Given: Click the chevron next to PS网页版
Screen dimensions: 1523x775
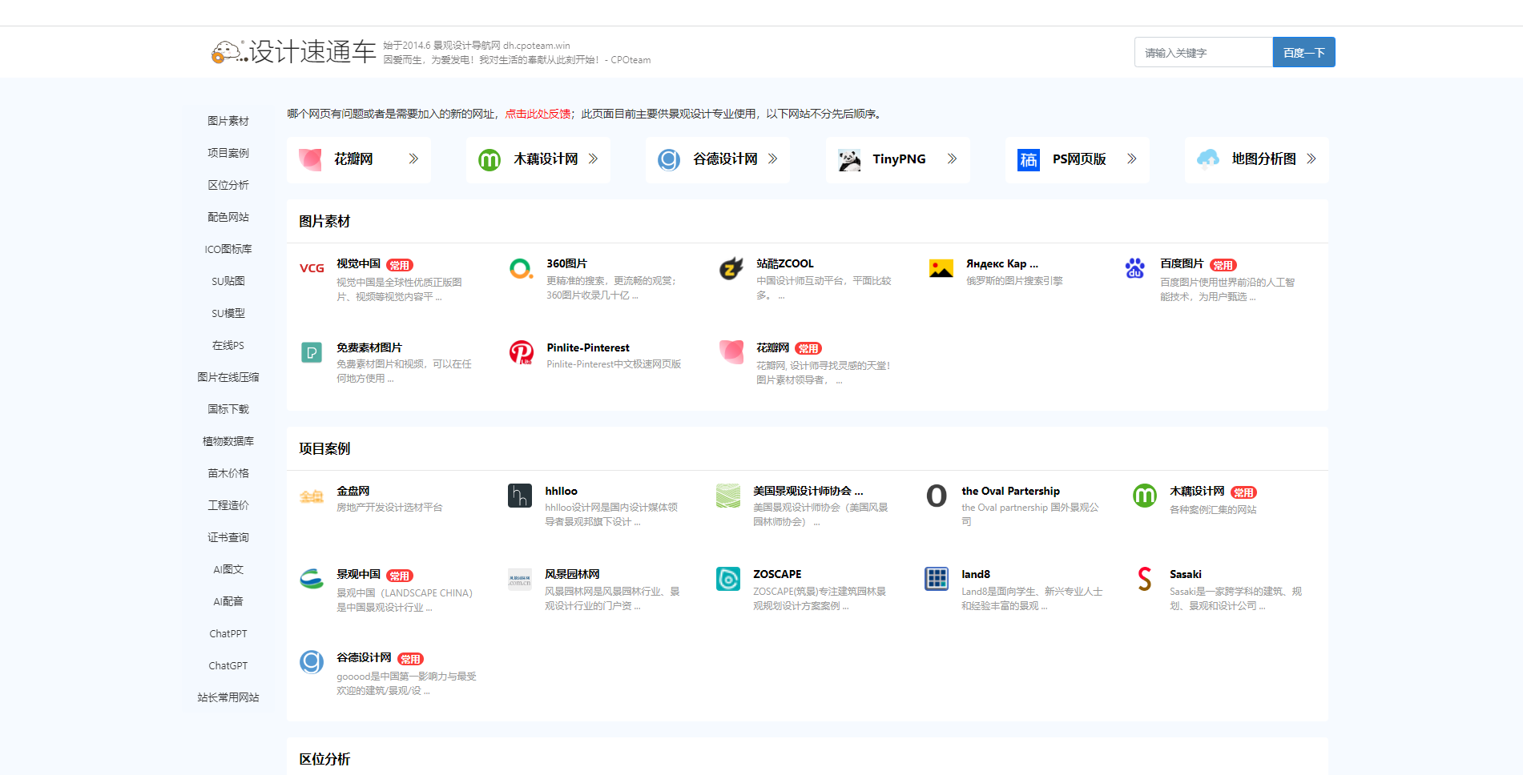Looking at the screenshot, I should point(1132,159).
